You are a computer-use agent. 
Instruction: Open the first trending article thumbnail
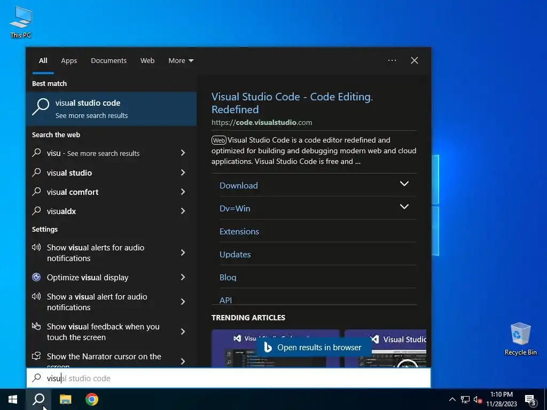pyautogui.click(x=275, y=348)
